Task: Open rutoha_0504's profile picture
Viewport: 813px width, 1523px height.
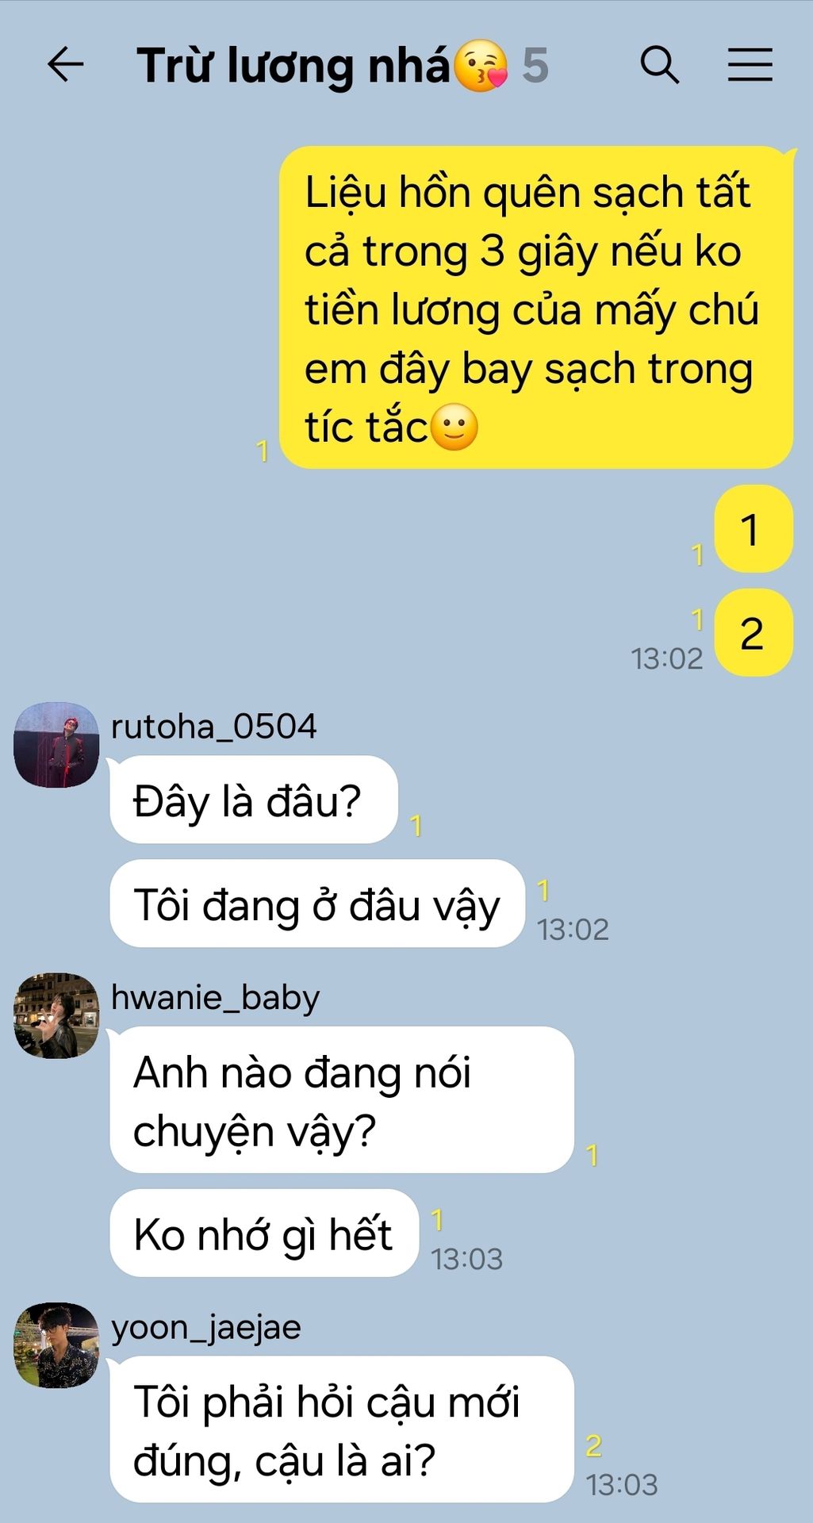Action: [x=56, y=744]
